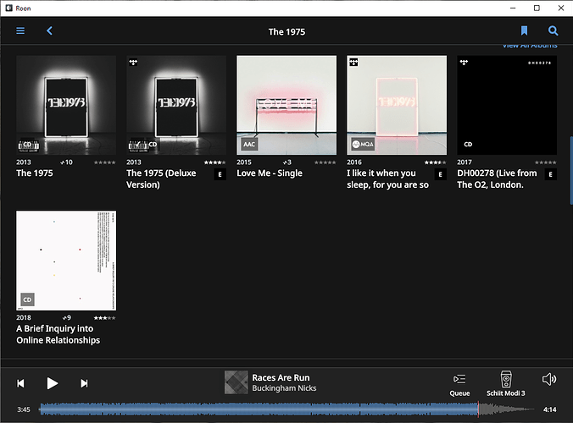Screen dimensions: 573x423
Task: Open DH00278 Live from The O2 cover
Action: 507,105
